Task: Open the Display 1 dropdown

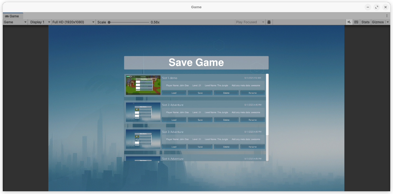Action: pos(40,22)
